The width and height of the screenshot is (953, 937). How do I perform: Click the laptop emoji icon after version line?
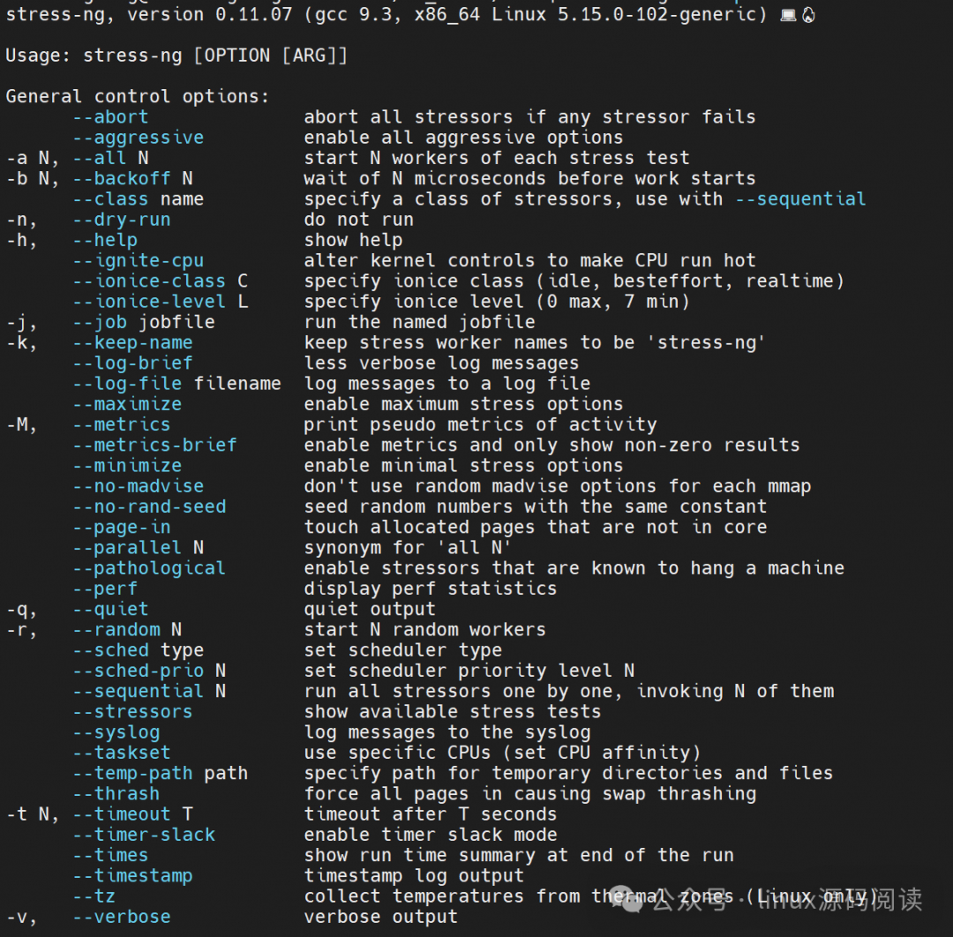(788, 15)
